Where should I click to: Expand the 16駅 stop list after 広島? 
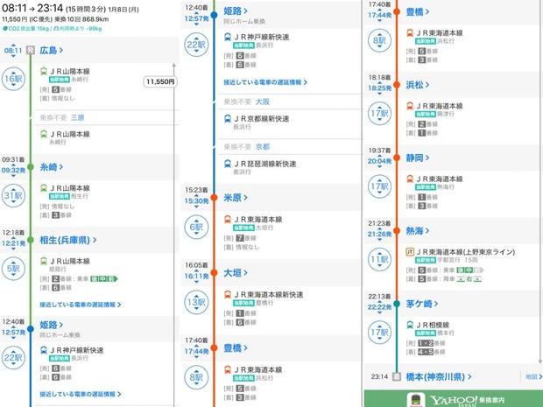coord(13,79)
